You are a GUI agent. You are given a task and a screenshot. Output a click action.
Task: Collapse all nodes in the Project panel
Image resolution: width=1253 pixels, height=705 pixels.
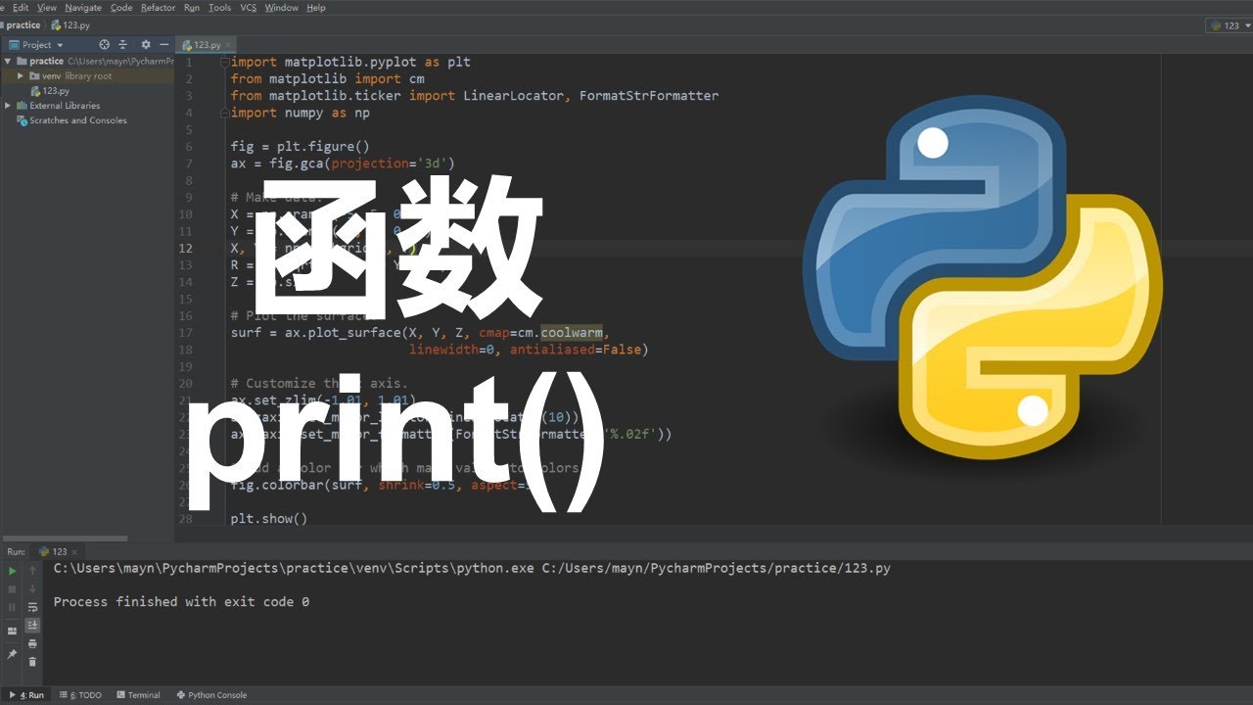[123, 44]
